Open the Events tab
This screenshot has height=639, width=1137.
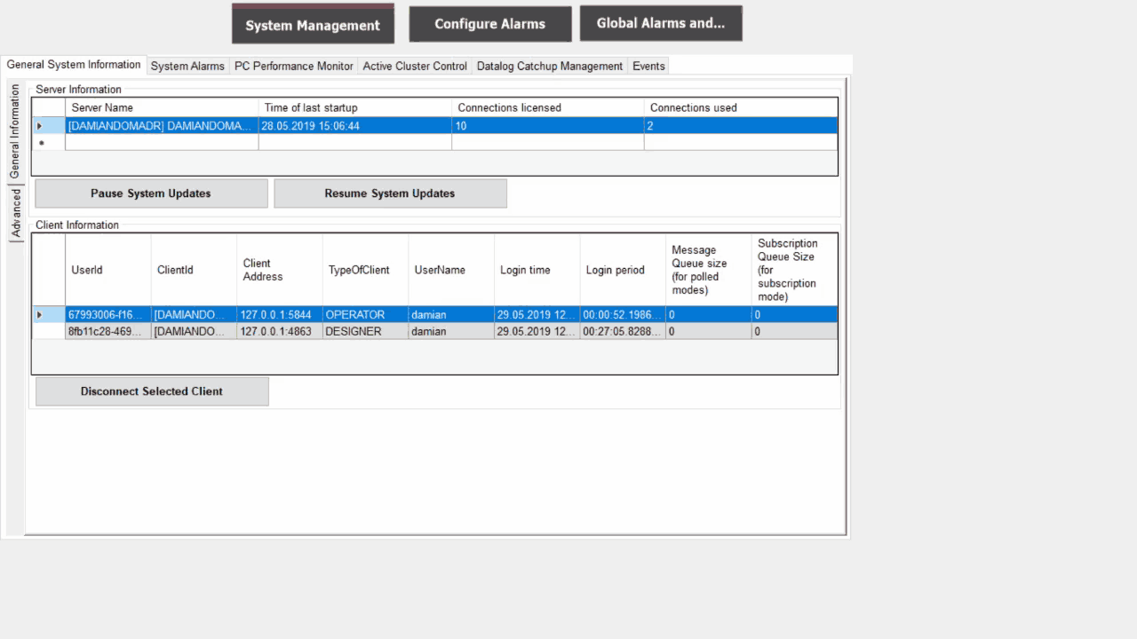point(648,66)
